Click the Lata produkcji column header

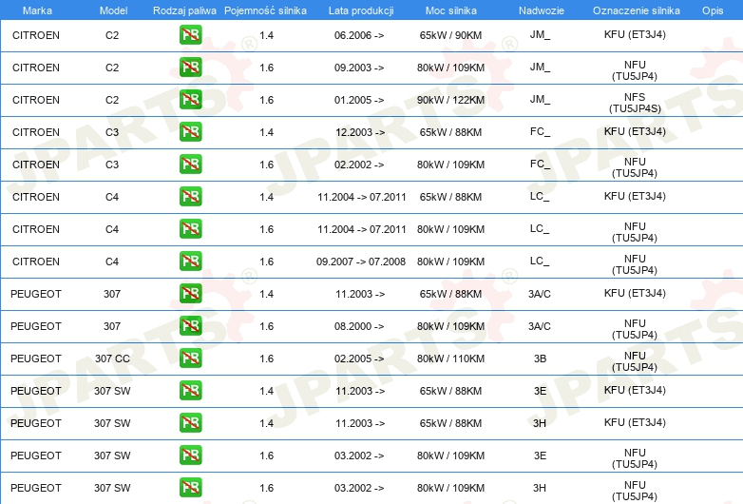[361, 10]
